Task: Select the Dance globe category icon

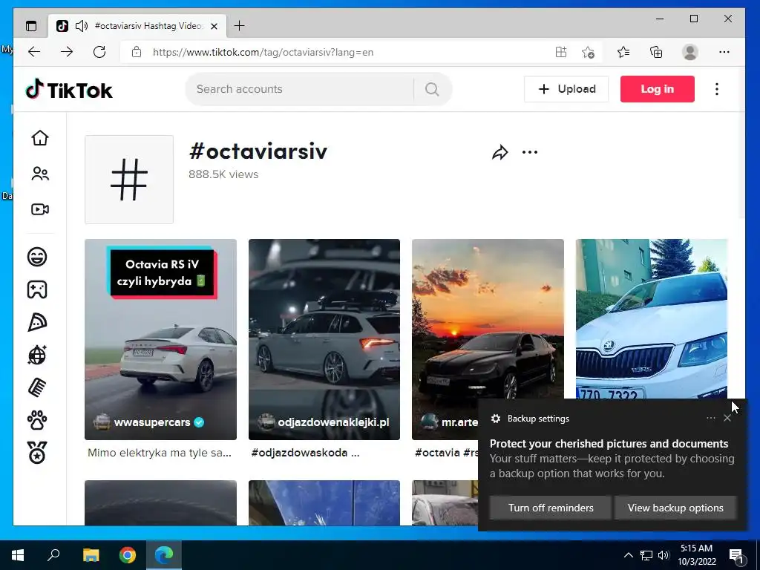Action: click(37, 355)
